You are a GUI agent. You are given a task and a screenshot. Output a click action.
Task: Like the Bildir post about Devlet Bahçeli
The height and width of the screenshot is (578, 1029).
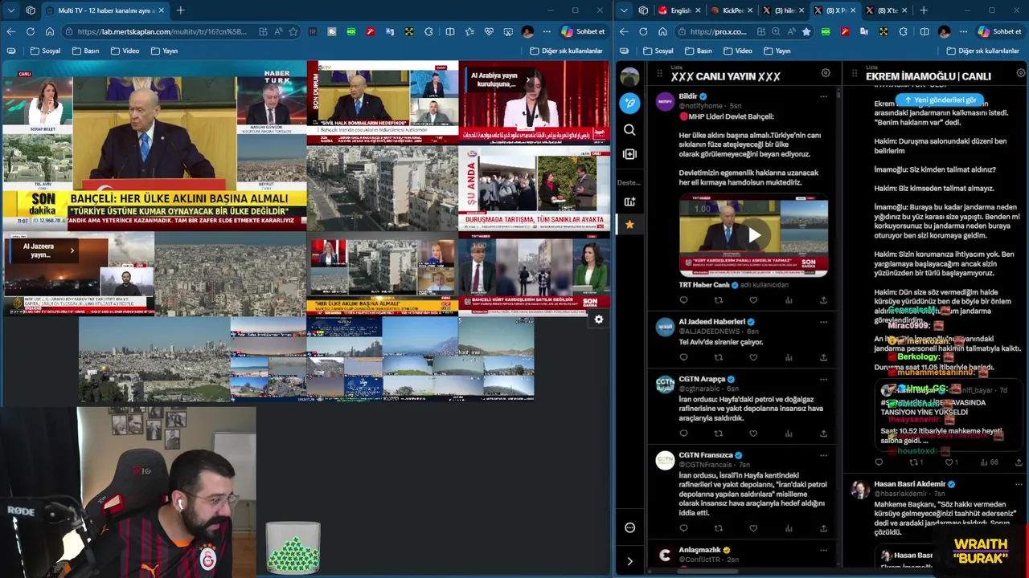(753, 300)
